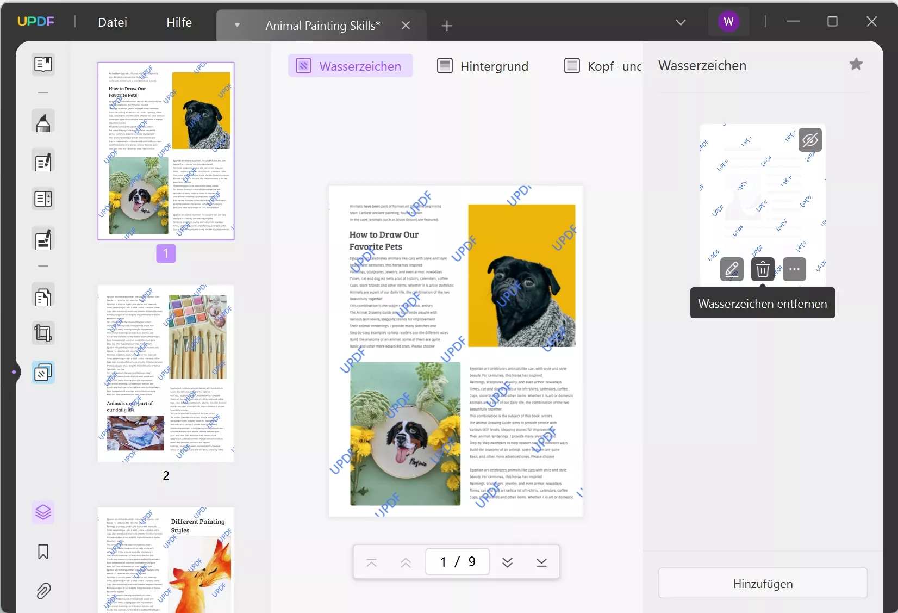Click the purple side panel handle dot

pos(14,372)
